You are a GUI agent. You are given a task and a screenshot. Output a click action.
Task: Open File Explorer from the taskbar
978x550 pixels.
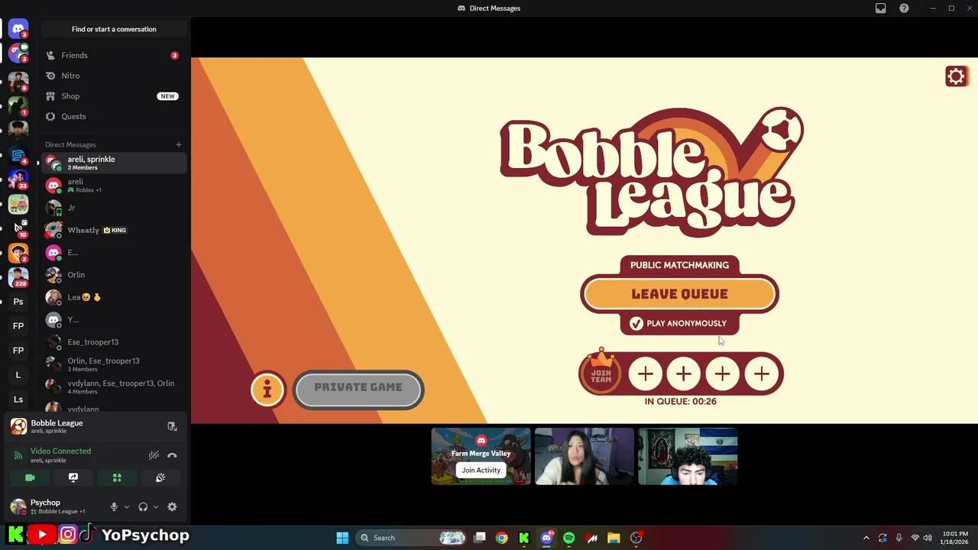point(614,538)
